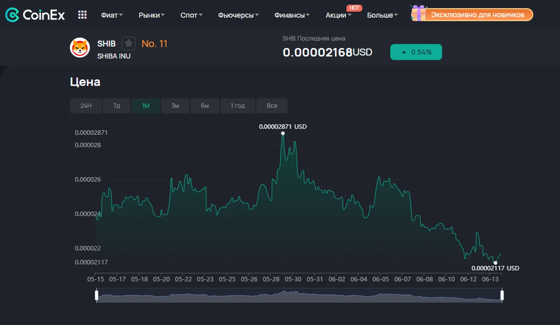Click the Shiba Inu coin avatar

pyautogui.click(x=80, y=48)
